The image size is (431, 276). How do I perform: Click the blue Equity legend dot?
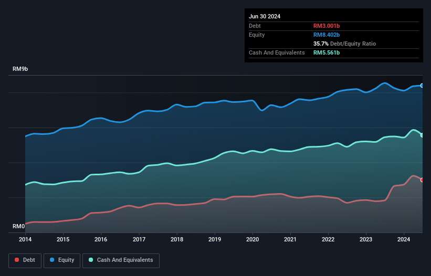coord(52,260)
